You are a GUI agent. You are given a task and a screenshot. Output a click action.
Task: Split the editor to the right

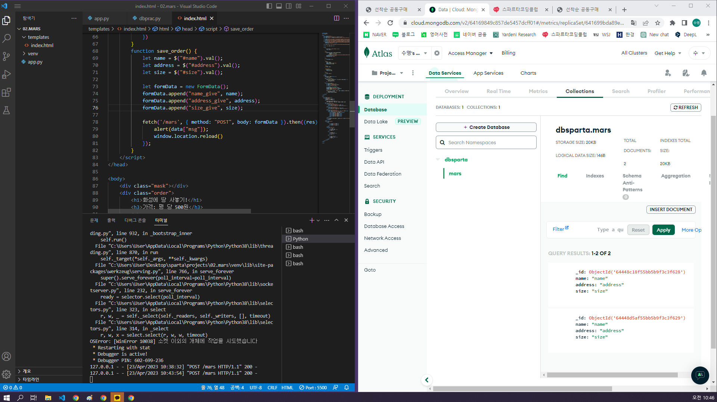336,18
